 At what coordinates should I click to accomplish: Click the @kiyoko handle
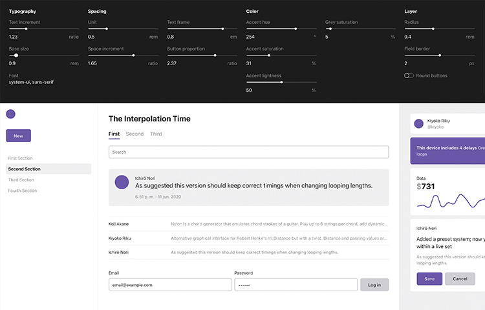[435, 127]
